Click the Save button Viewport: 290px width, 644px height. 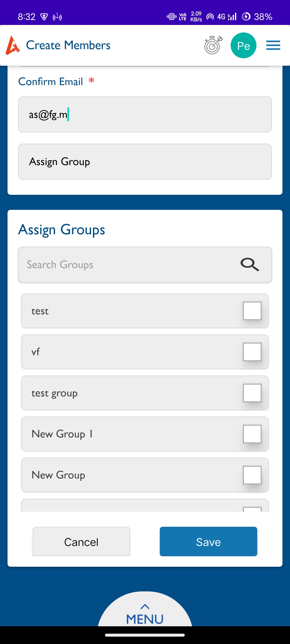click(208, 541)
